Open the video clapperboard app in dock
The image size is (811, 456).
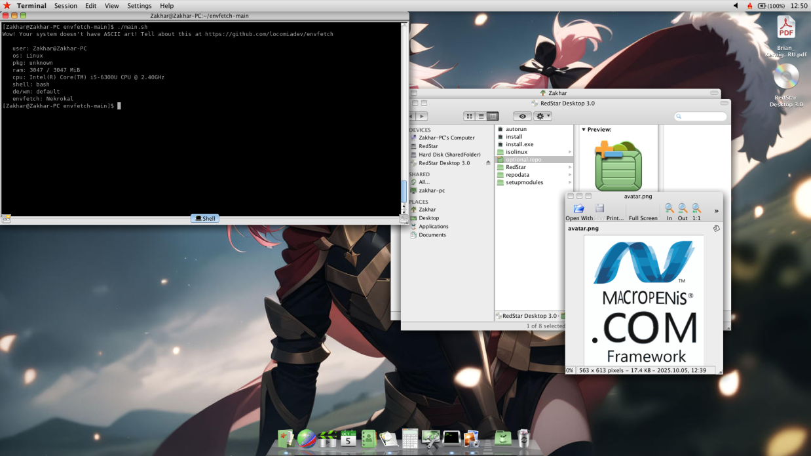328,438
